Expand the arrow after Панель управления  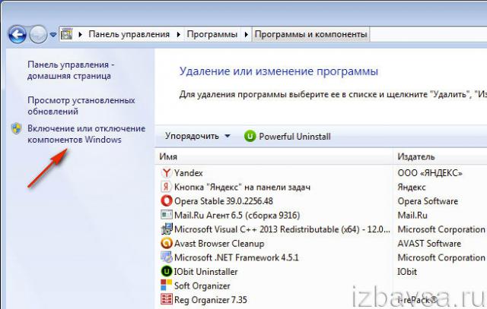coord(178,34)
